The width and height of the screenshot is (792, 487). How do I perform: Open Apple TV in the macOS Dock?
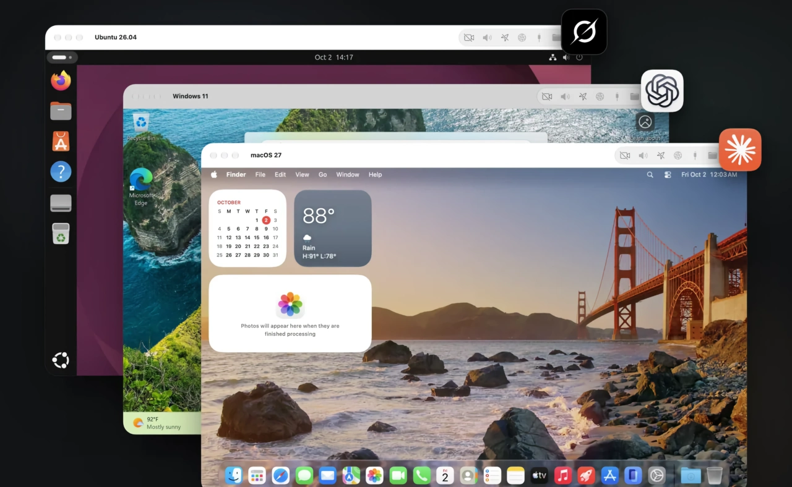[539, 475]
